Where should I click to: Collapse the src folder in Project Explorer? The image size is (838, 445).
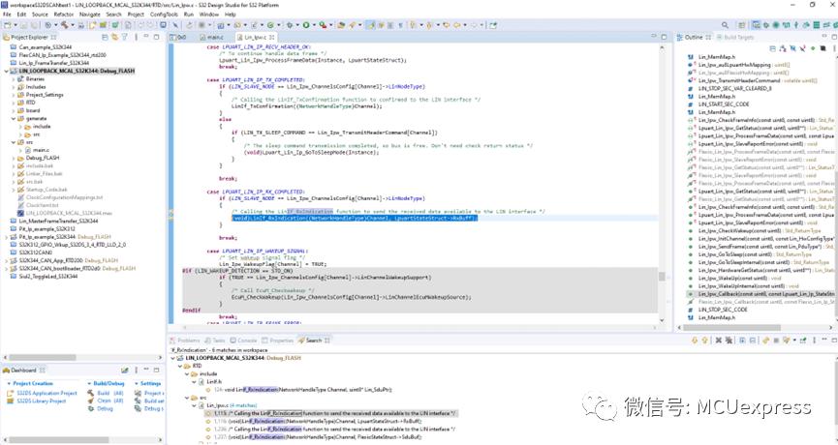tap(14, 142)
